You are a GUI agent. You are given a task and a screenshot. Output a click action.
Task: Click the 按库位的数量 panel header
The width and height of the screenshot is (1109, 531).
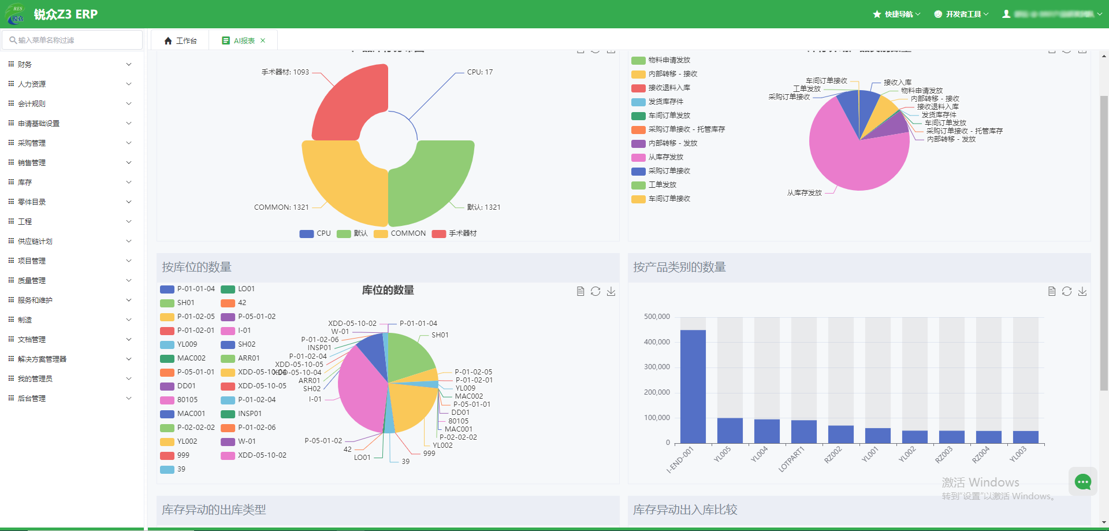(388, 267)
